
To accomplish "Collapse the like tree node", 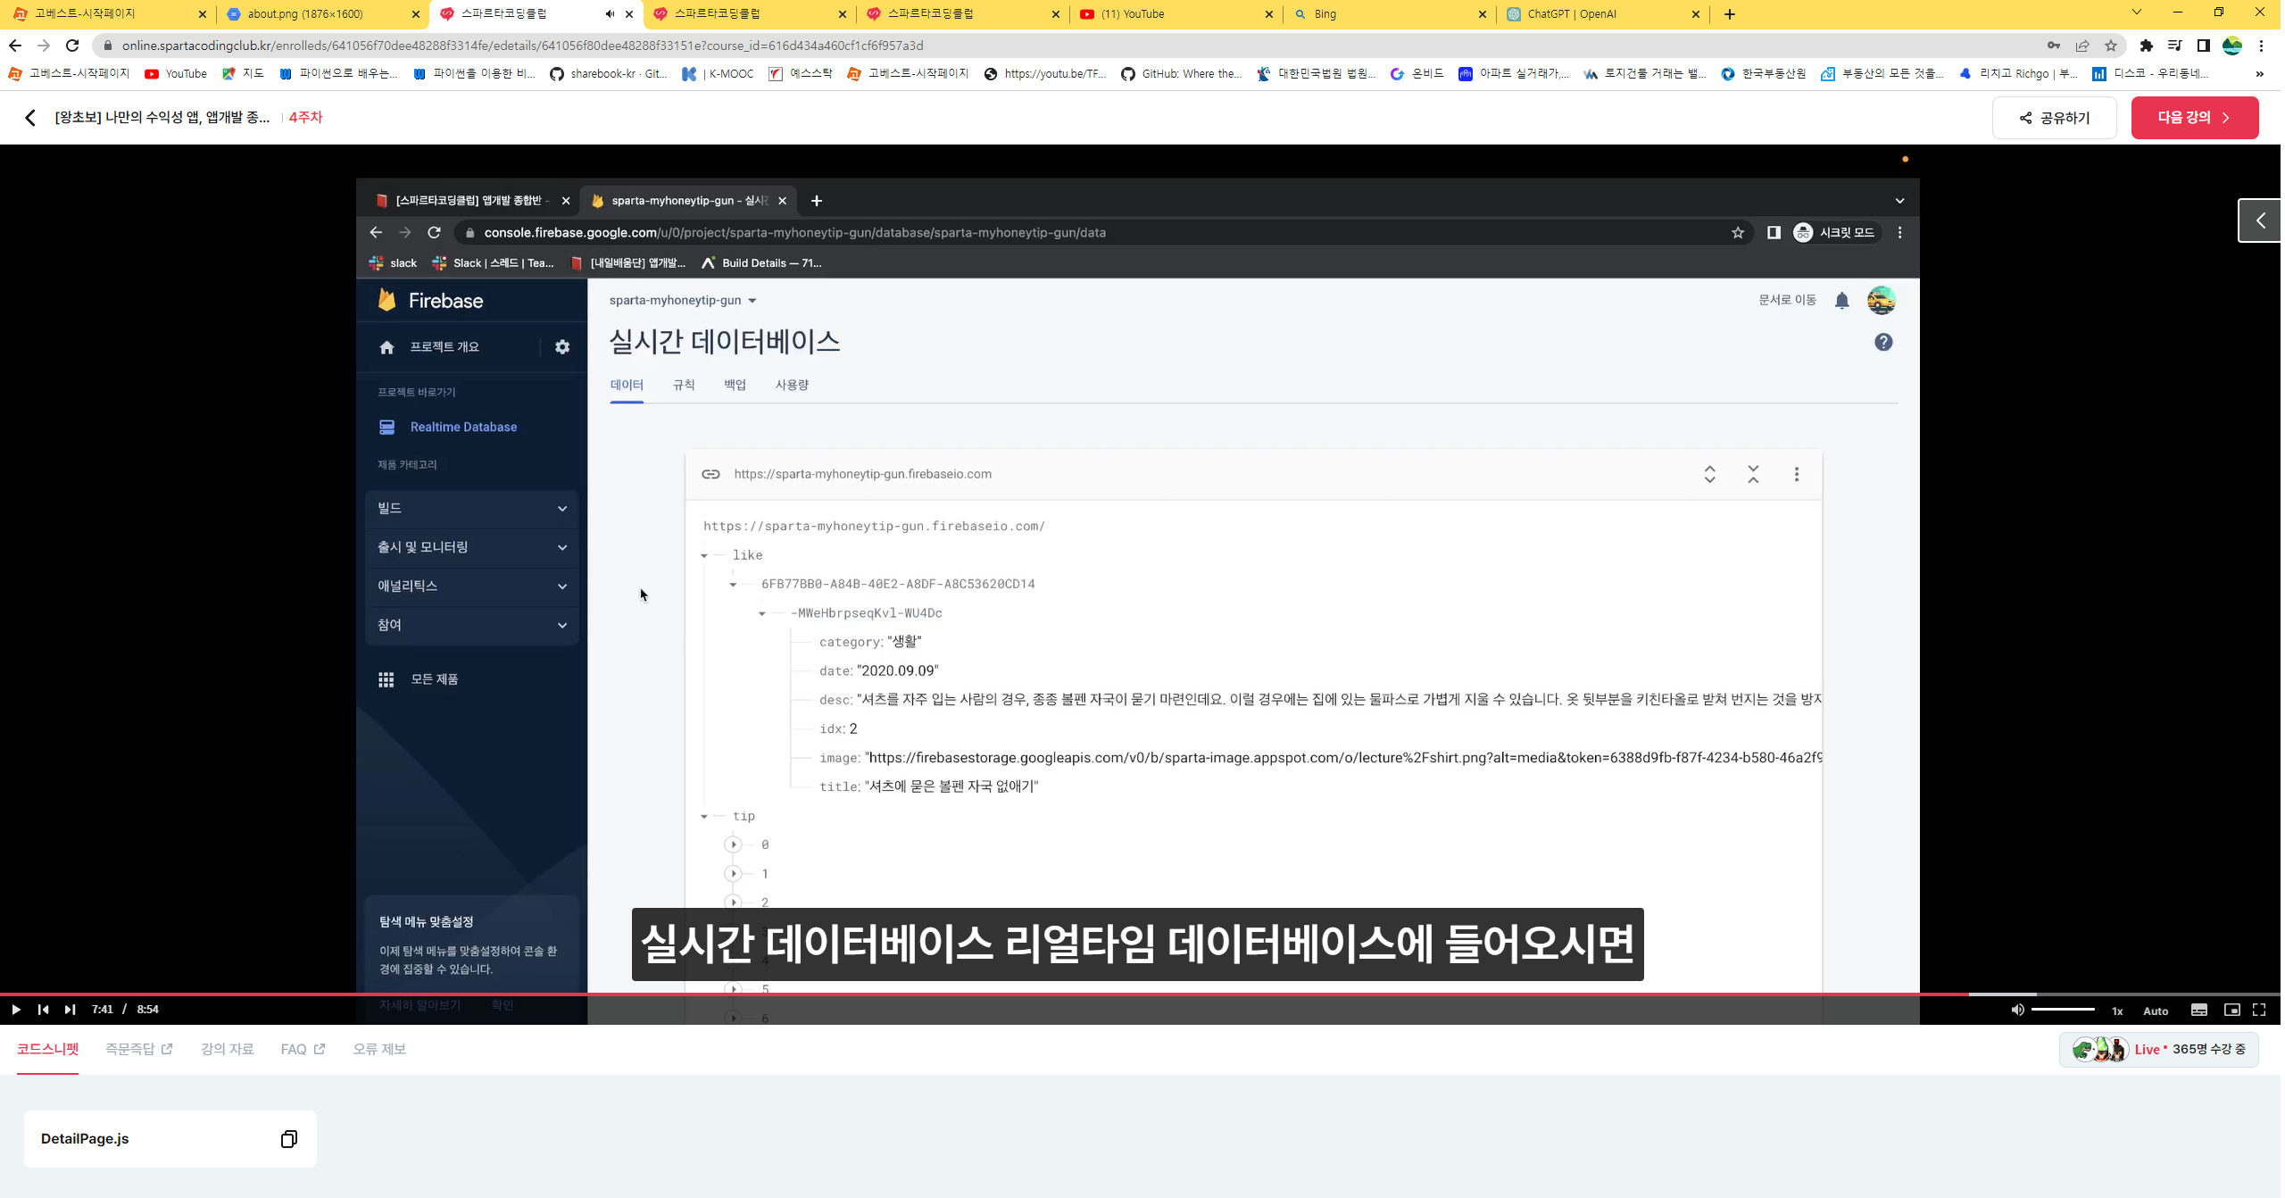I will tap(705, 557).
